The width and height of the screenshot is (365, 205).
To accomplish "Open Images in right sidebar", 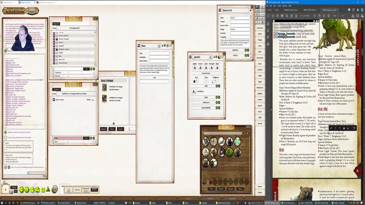I will 260,40.
